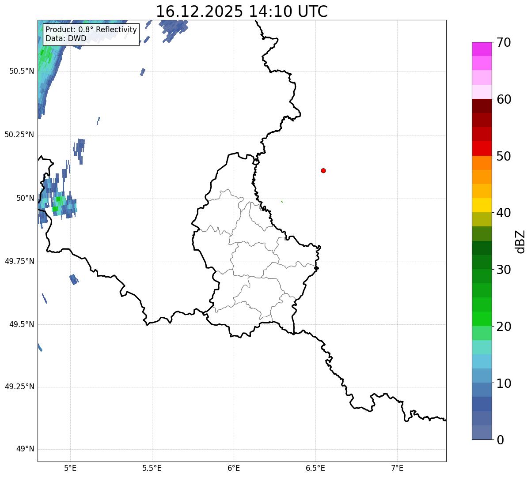Click the 49.5°N latitude label

pos(21,324)
